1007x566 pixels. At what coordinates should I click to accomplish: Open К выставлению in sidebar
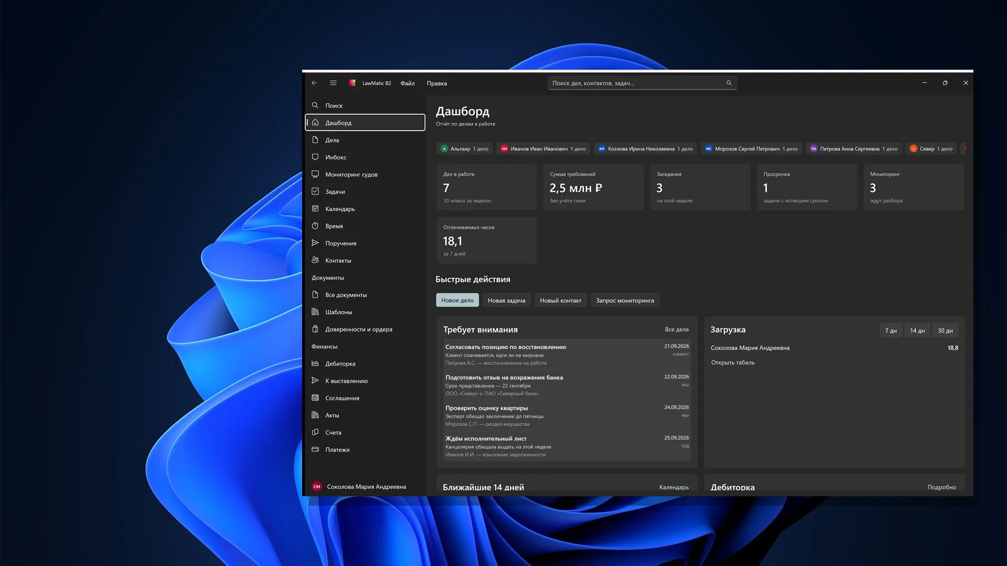365,381
